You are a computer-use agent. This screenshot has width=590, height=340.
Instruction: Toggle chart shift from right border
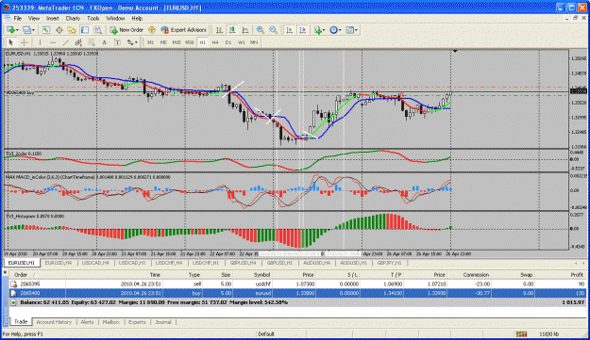click(x=302, y=30)
